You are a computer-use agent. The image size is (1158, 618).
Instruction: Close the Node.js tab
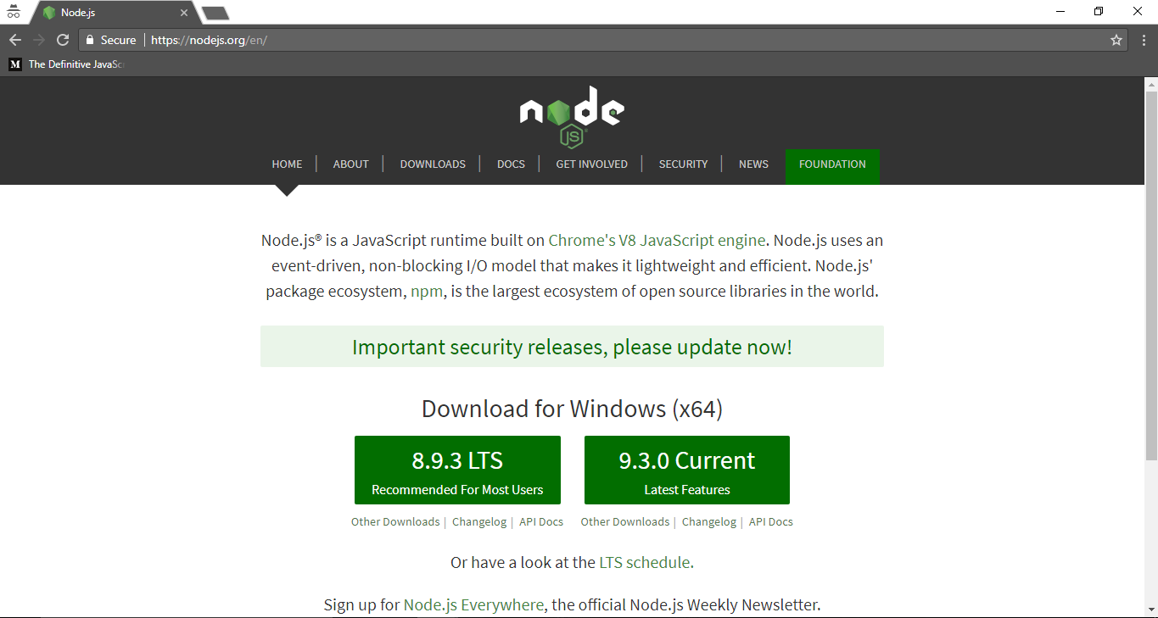pyautogui.click(x=184, y=13)
